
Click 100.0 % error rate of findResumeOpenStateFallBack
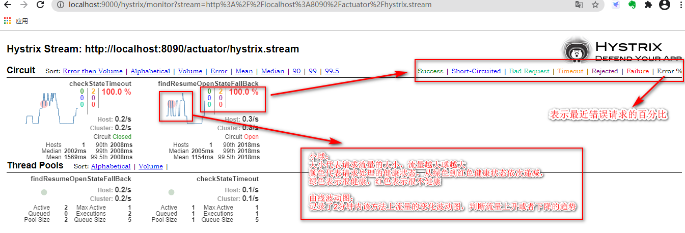coord(244,92)
